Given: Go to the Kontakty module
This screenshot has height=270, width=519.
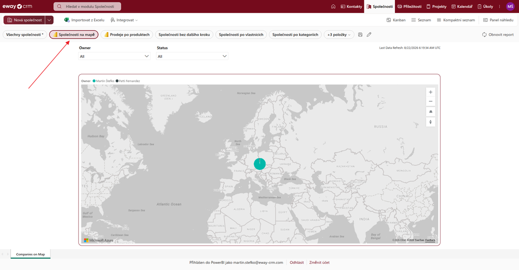Looking at the screenshot, I should (351, 6).
